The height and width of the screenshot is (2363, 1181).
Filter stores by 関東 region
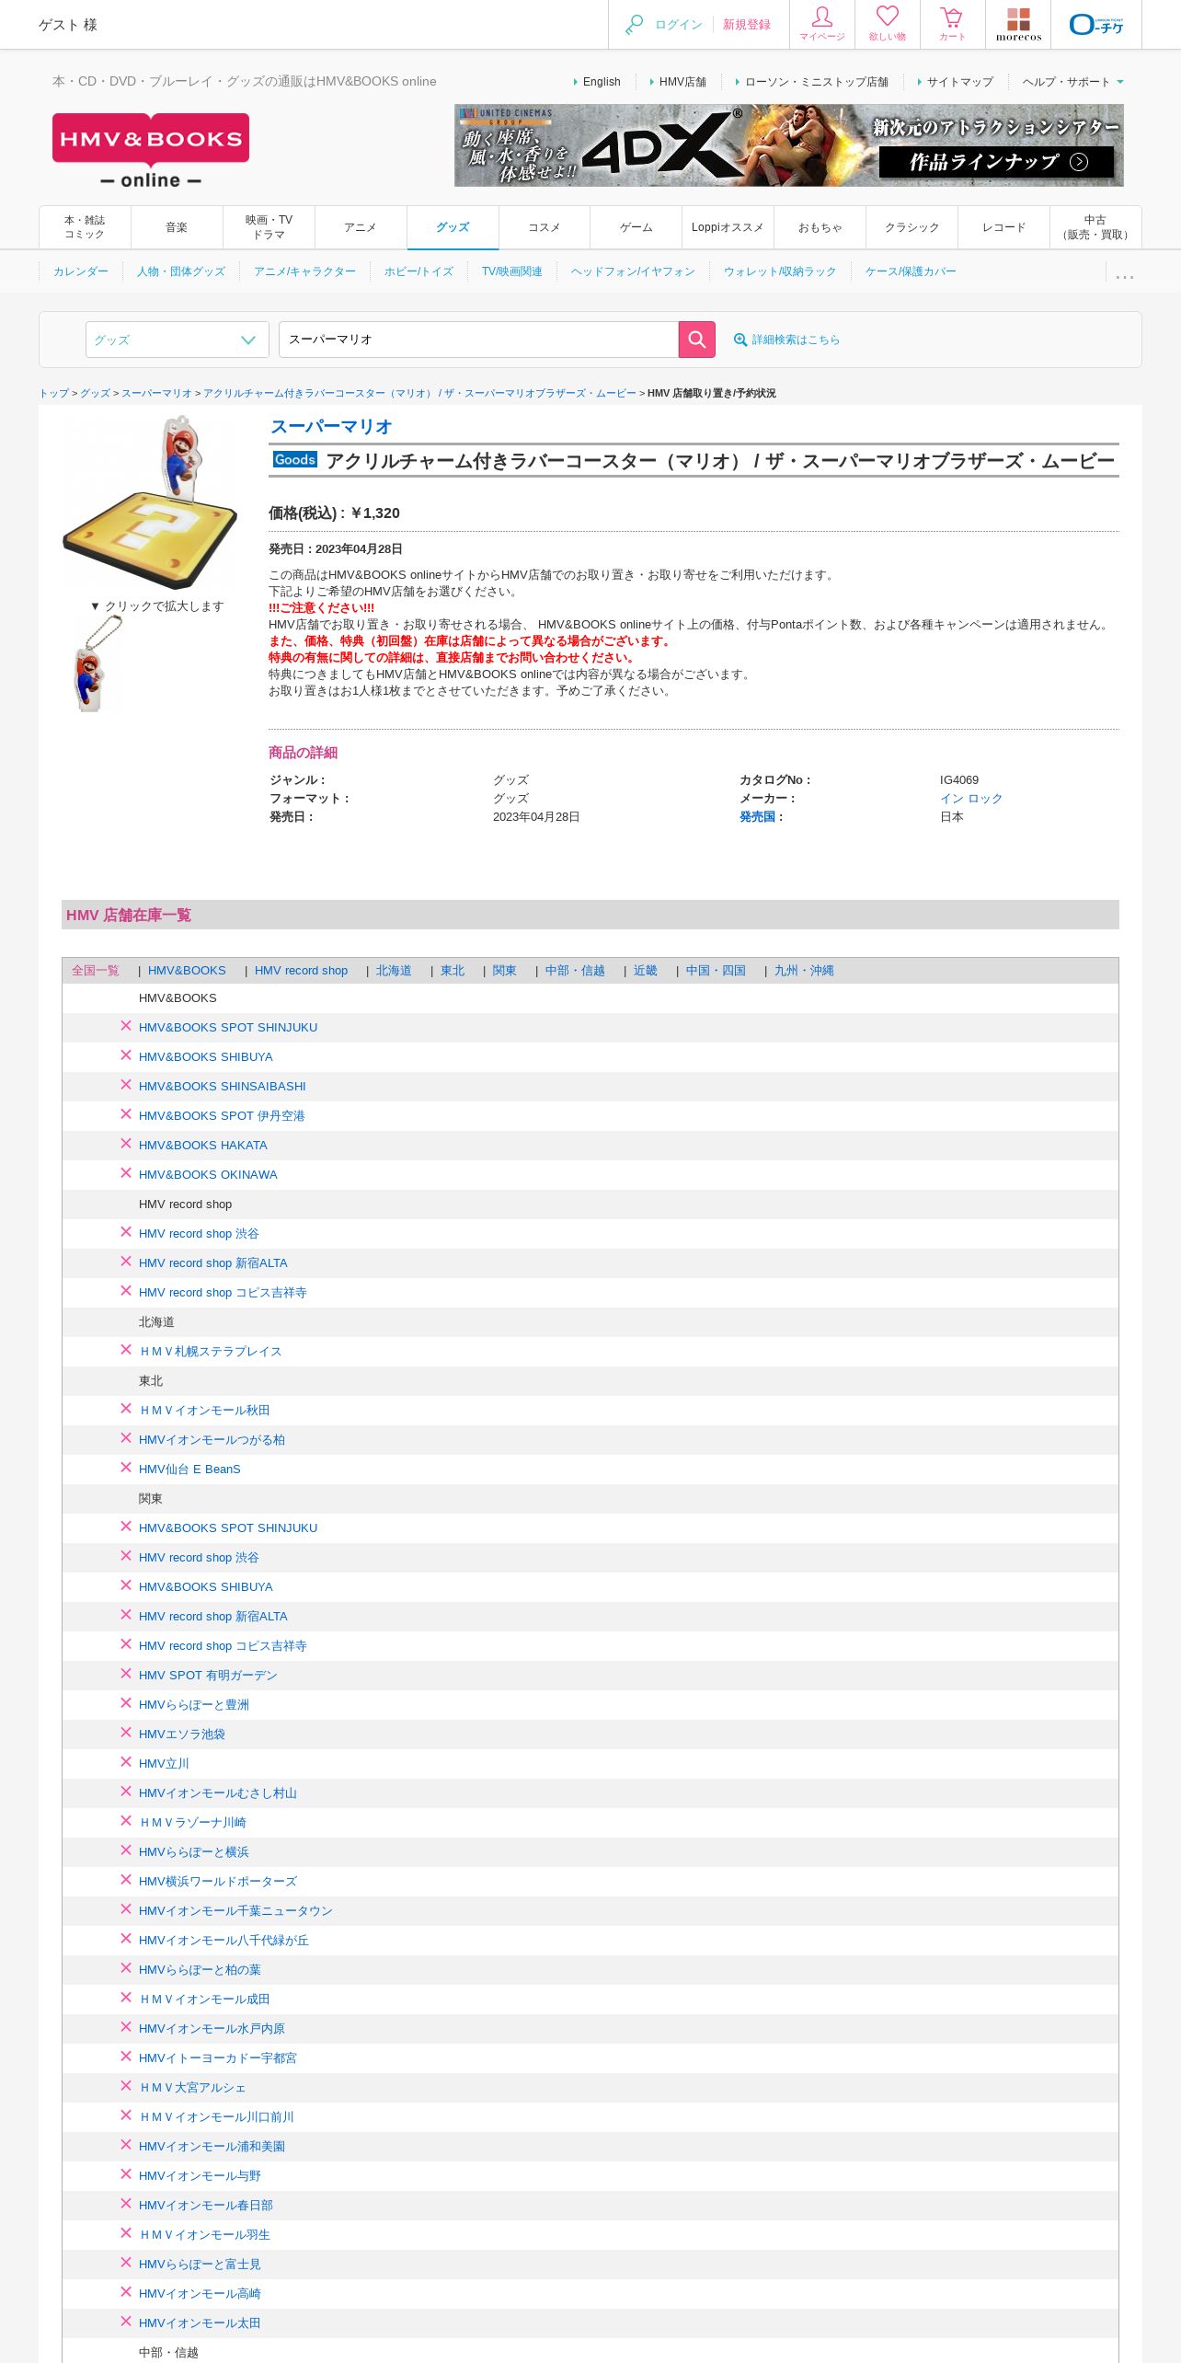504,971
